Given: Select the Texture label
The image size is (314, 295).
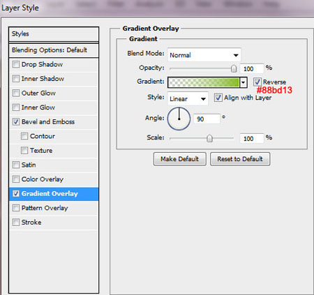Looking at the screenshot, I should pos(41,151).
